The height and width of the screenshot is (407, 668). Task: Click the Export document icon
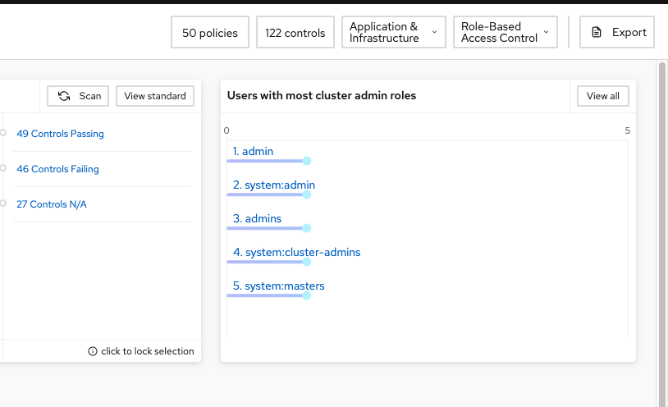pos(597,32)
